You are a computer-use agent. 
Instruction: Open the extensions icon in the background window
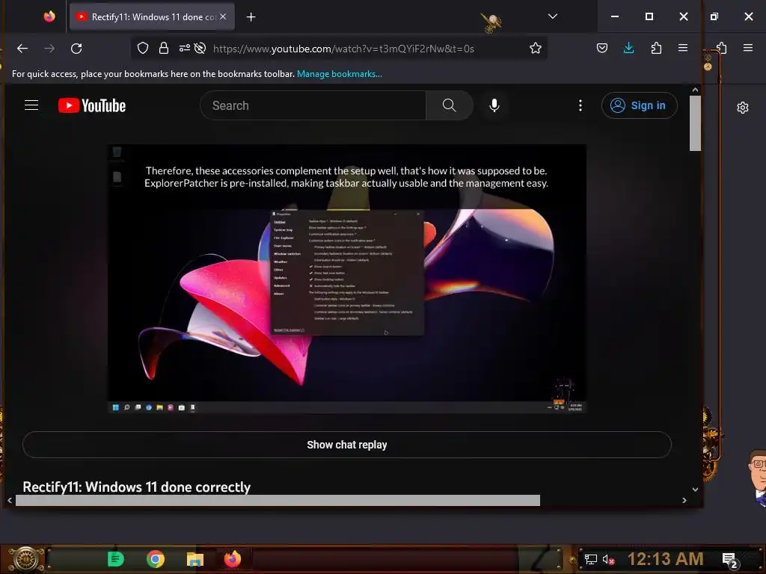pos(722,48)
